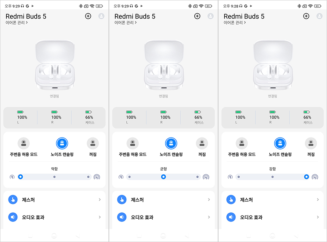Tap the strong noise-cancel icon on the 약함 screen
The height and width of the screenshot is (242, 327).
[x=97, y=177]
